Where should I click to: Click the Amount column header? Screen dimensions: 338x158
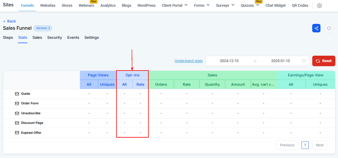click(238, 84)
